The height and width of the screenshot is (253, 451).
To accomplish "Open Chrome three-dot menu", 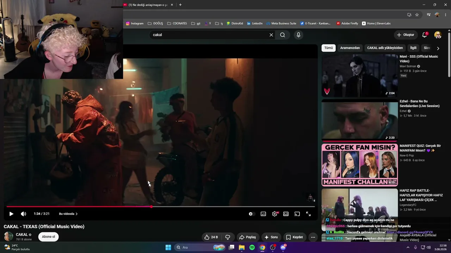I will click(446, 15).
